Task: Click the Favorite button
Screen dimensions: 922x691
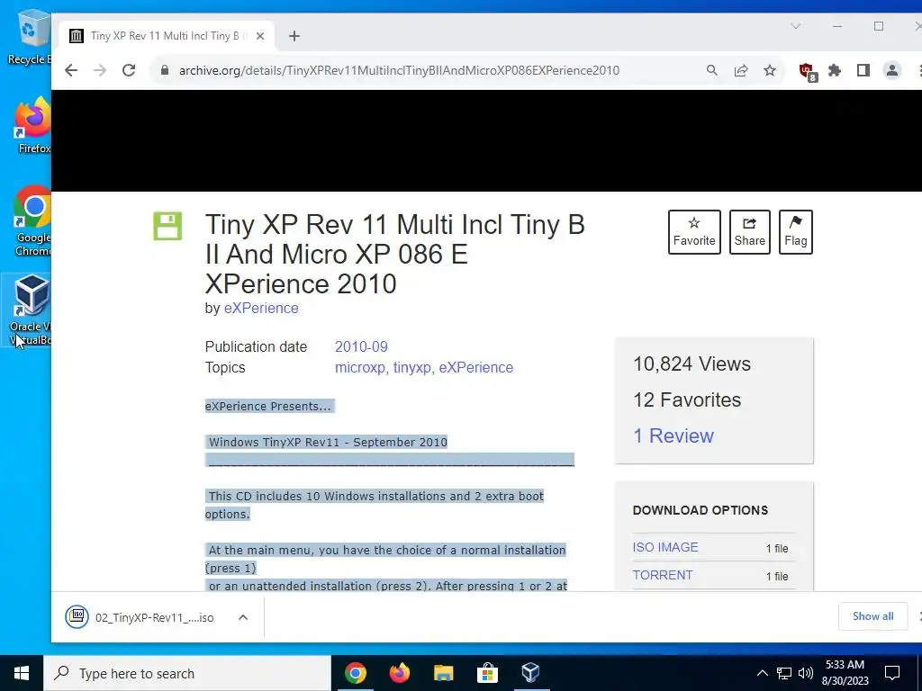Action: pyautogui.click(x=694, y=232)
